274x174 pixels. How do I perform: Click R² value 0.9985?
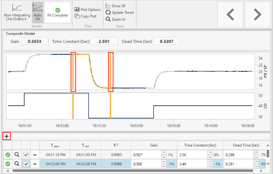pos(116,155)
